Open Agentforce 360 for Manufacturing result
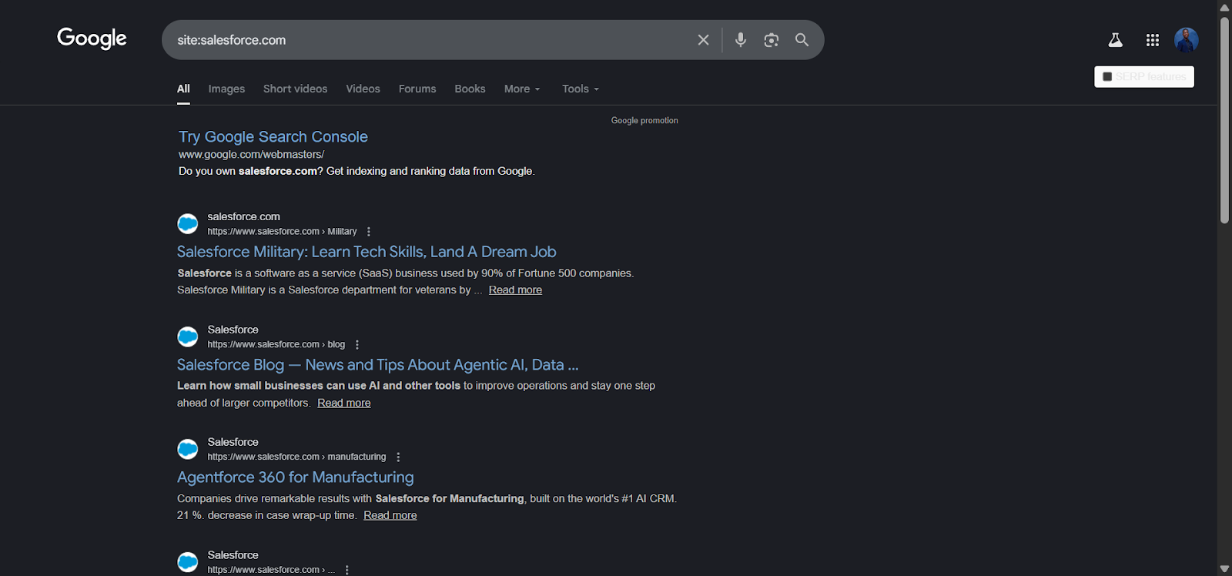Screen dimensions: 1232x576 (x=295, y=477)
